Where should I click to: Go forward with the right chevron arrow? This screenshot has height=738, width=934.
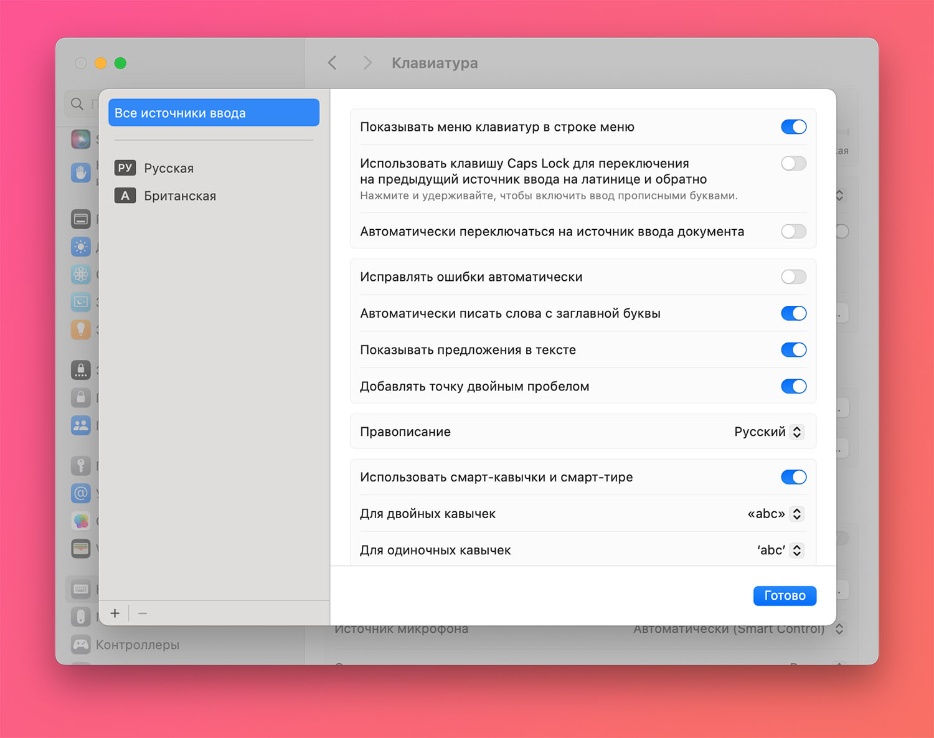pos(367,63)
